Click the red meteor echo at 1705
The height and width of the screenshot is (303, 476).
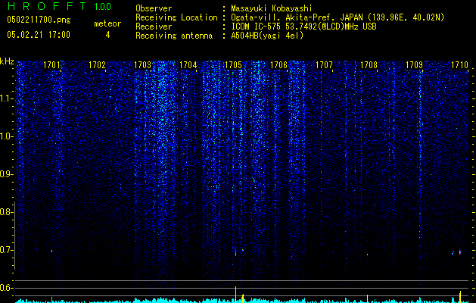[x=235, y=252]
